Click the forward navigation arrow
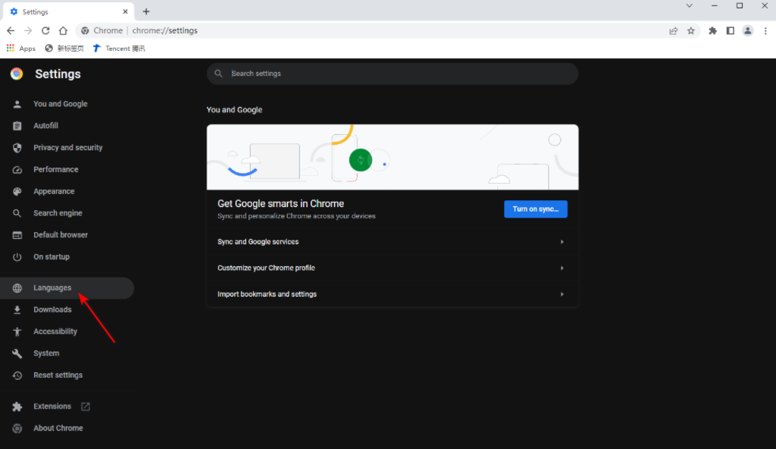 [28, 30]
